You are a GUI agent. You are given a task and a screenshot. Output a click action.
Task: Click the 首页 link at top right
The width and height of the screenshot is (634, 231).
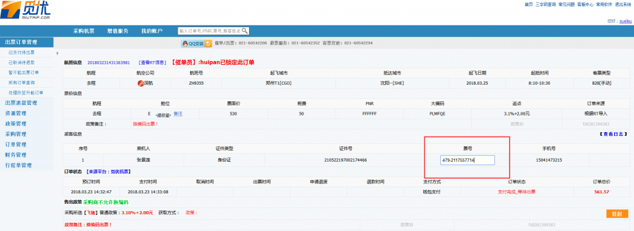pos(529,4)
